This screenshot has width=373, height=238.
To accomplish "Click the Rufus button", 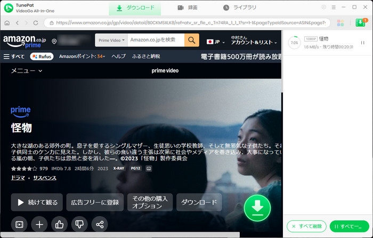I will pos(42,57).
